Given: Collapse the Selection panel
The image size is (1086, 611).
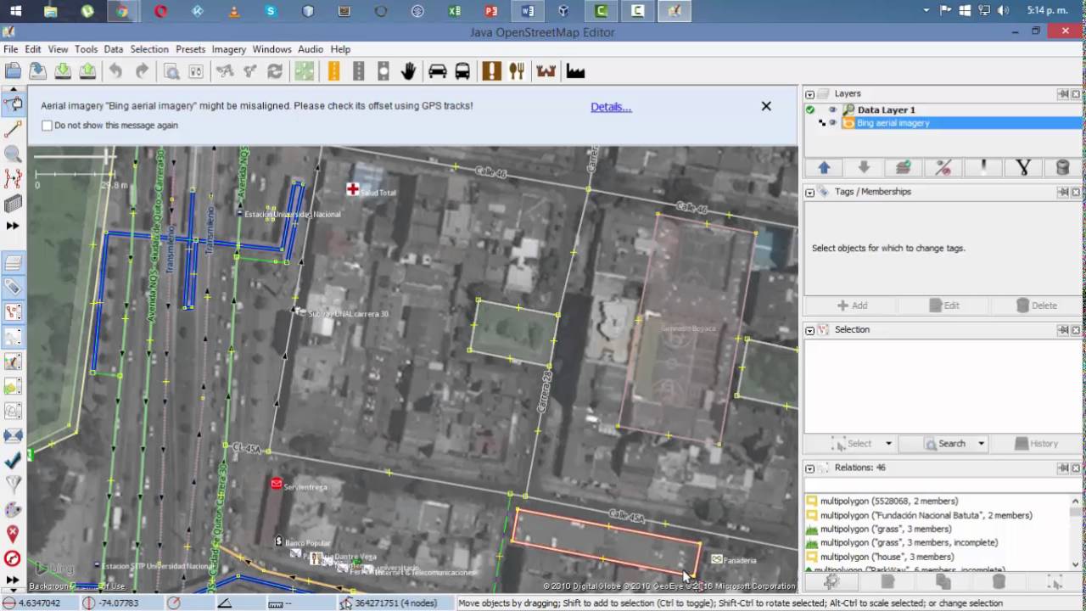Looking at the screenshot, I should 810,330.
